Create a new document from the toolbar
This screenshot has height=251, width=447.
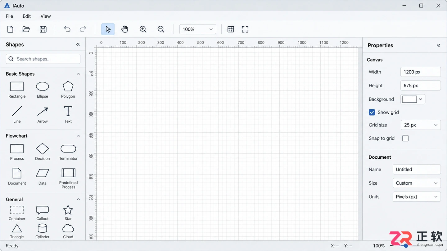click(x=10, y=29)
